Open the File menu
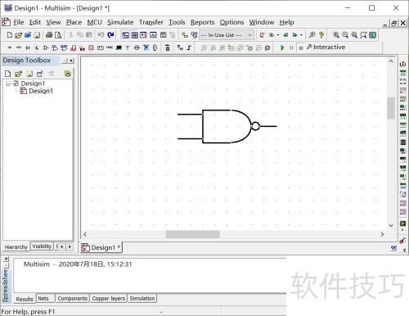 [19, 22]
